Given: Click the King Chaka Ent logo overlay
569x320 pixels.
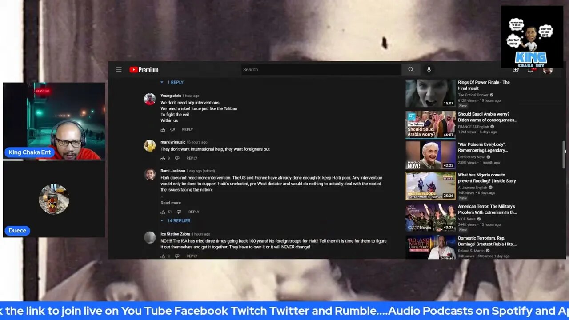Looking at the screenshot, I should (x=532, y=37).
